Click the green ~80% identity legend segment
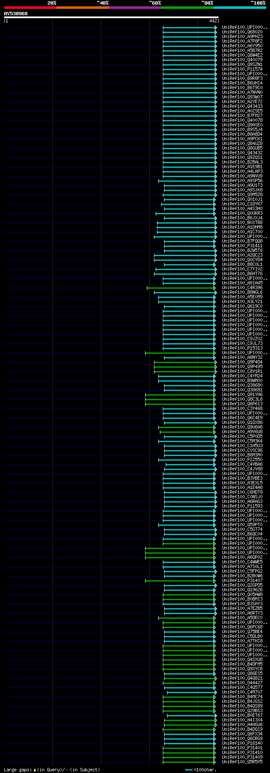This screenshot has width=270, height=773. (x=187, y=8)
